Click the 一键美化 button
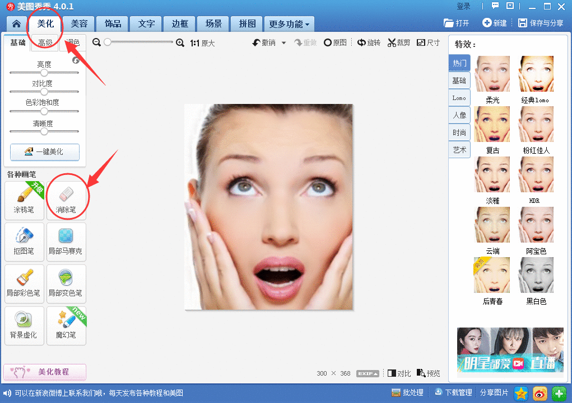 [45, 151]
